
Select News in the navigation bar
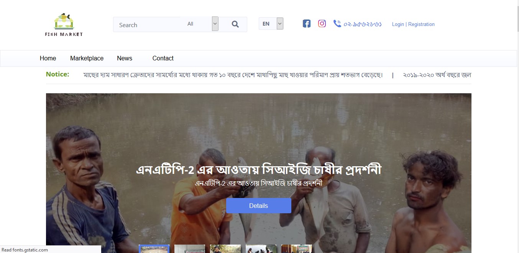[x=125, y=58]
